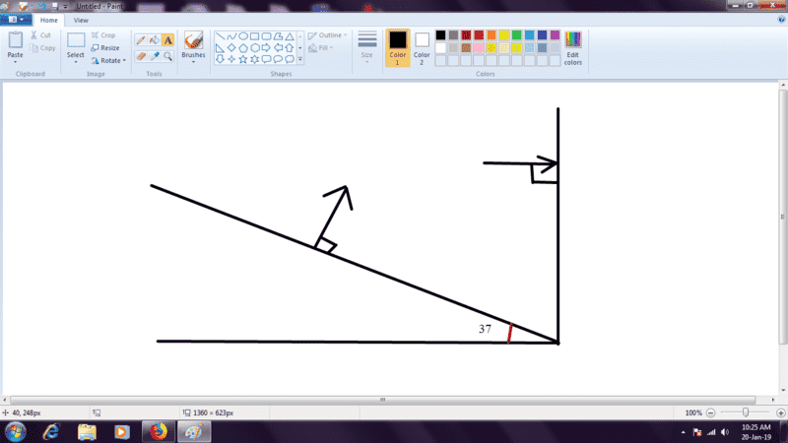Click the Paste clipboard icon
This screenshot has height=443, width=788.
15,40
